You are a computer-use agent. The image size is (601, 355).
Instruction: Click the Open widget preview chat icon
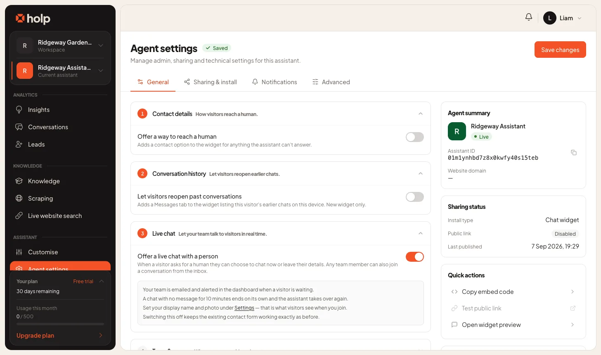click(x=454, y=325)
